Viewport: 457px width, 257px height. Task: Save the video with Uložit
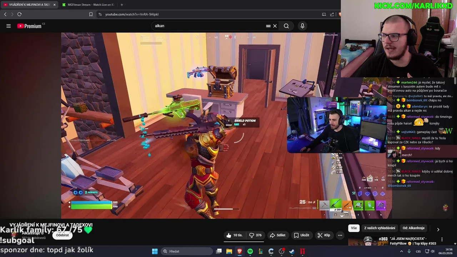pos(301,235)
